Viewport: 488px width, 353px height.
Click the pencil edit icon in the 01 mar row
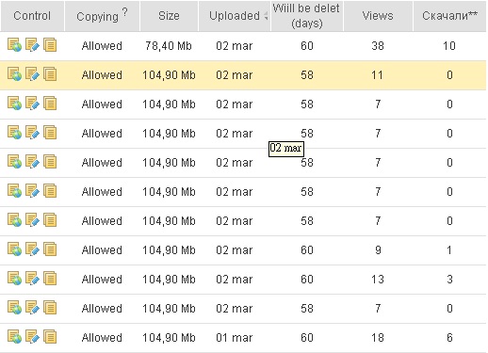(32, 337)
